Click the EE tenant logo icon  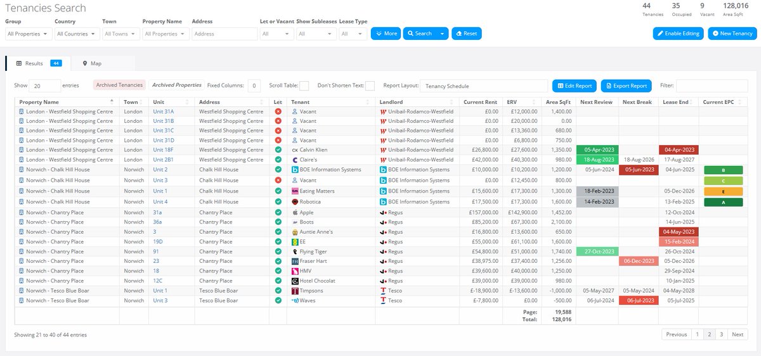[294, 242]
